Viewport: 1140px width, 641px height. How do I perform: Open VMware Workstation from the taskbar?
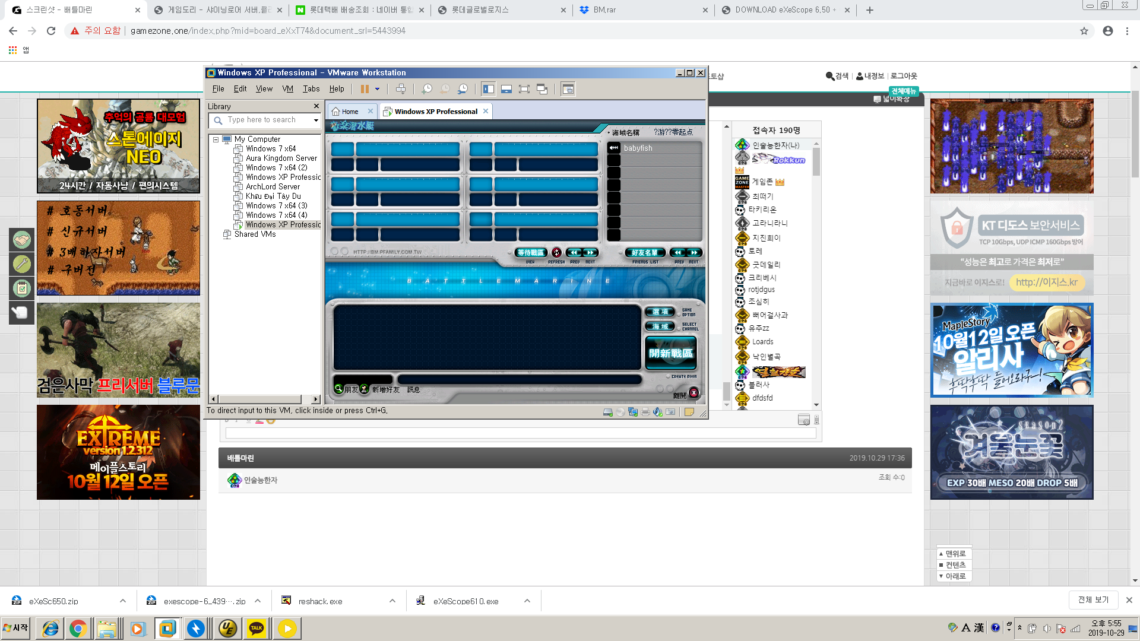pyautogui.click(x=167, y=628)
